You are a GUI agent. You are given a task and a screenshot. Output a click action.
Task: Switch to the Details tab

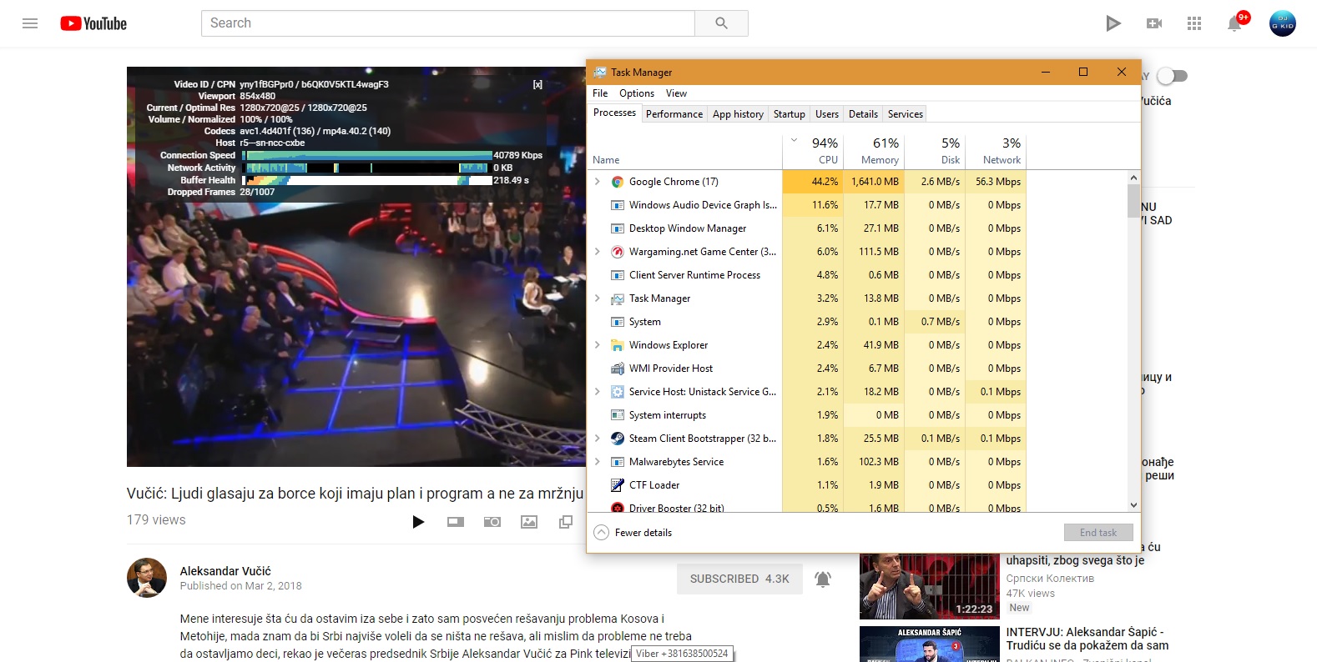click(x=863, y=114)
